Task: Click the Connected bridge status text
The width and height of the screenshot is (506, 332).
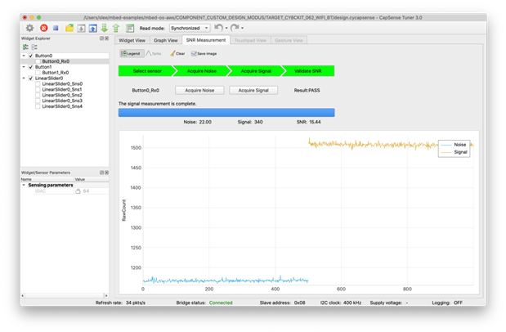Action: coord(221,303)
